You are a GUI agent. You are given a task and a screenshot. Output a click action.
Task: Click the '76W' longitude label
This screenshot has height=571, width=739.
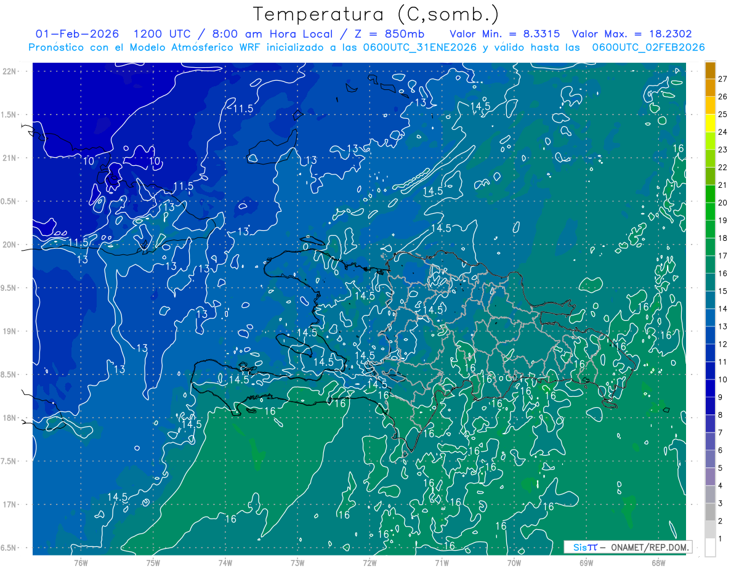81,562
